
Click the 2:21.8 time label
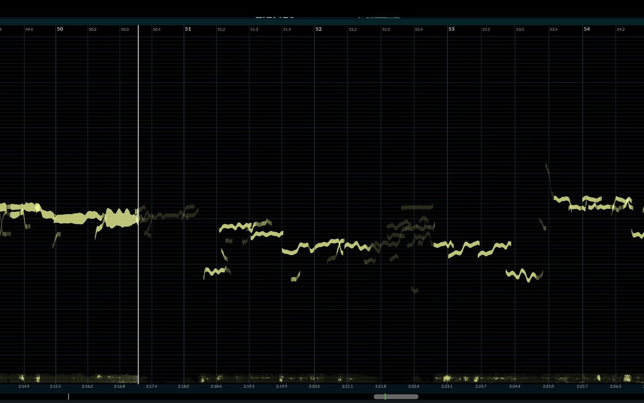click(x=381, y=387)
